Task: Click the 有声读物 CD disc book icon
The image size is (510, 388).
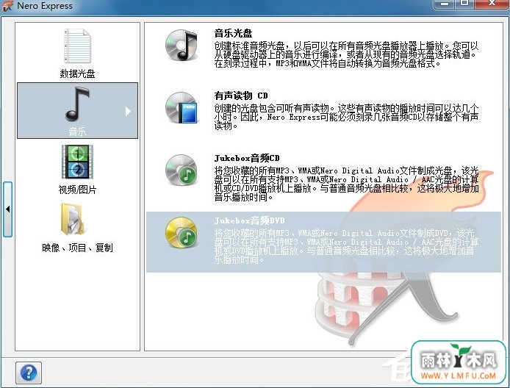Action: (182, 107)
